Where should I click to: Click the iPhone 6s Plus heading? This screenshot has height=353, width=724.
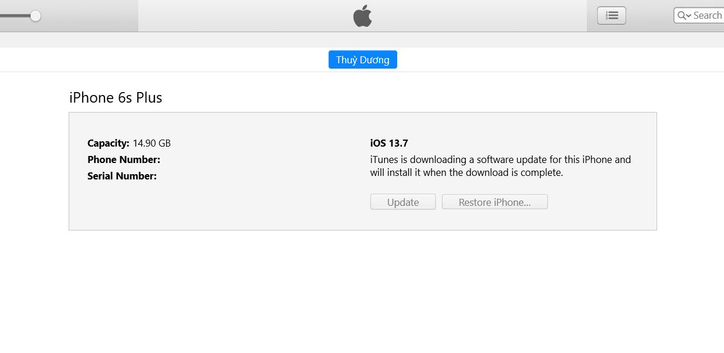click(116, 97)
